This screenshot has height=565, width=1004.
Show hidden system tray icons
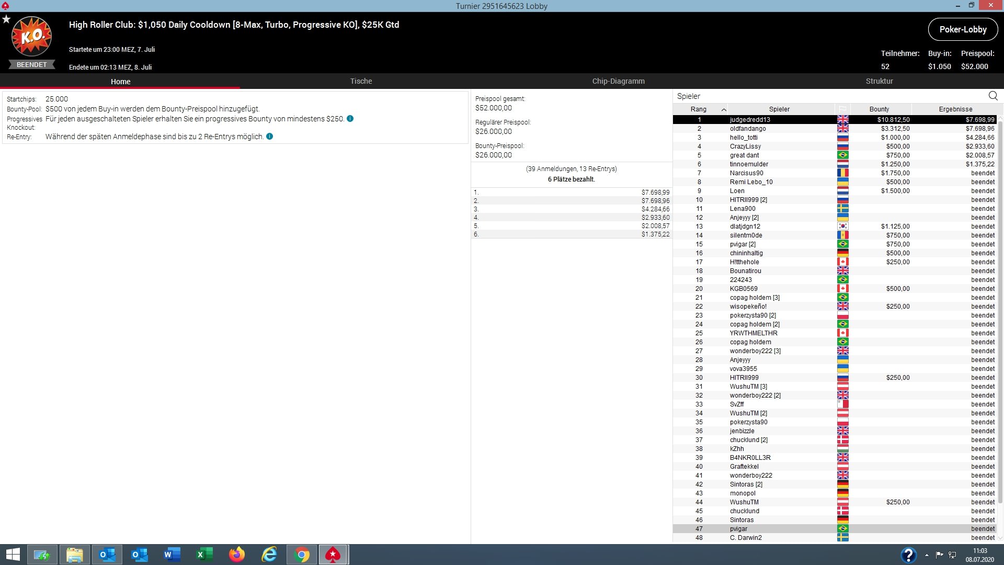click(927, 555)
